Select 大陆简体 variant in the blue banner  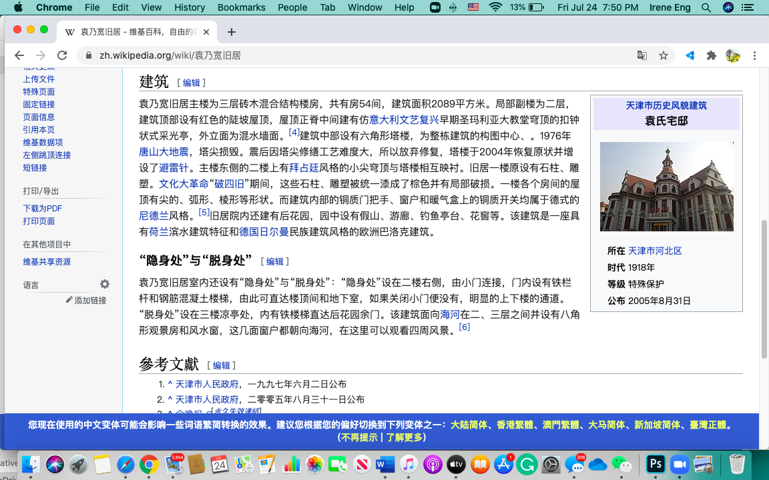click(x=469, y=425)
